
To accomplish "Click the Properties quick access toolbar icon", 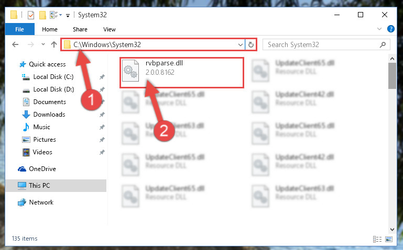I will click(30, 15).
